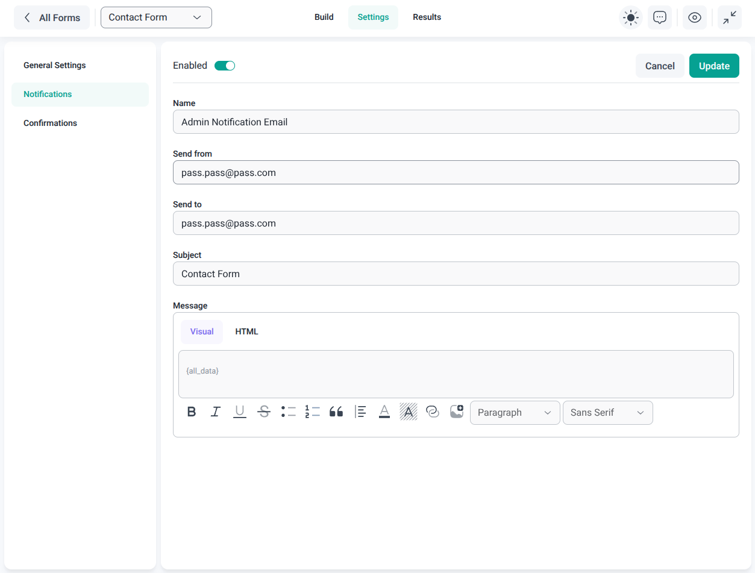
Task: Toggle light/dark theme sun icon
Action: tap(631, 17)
